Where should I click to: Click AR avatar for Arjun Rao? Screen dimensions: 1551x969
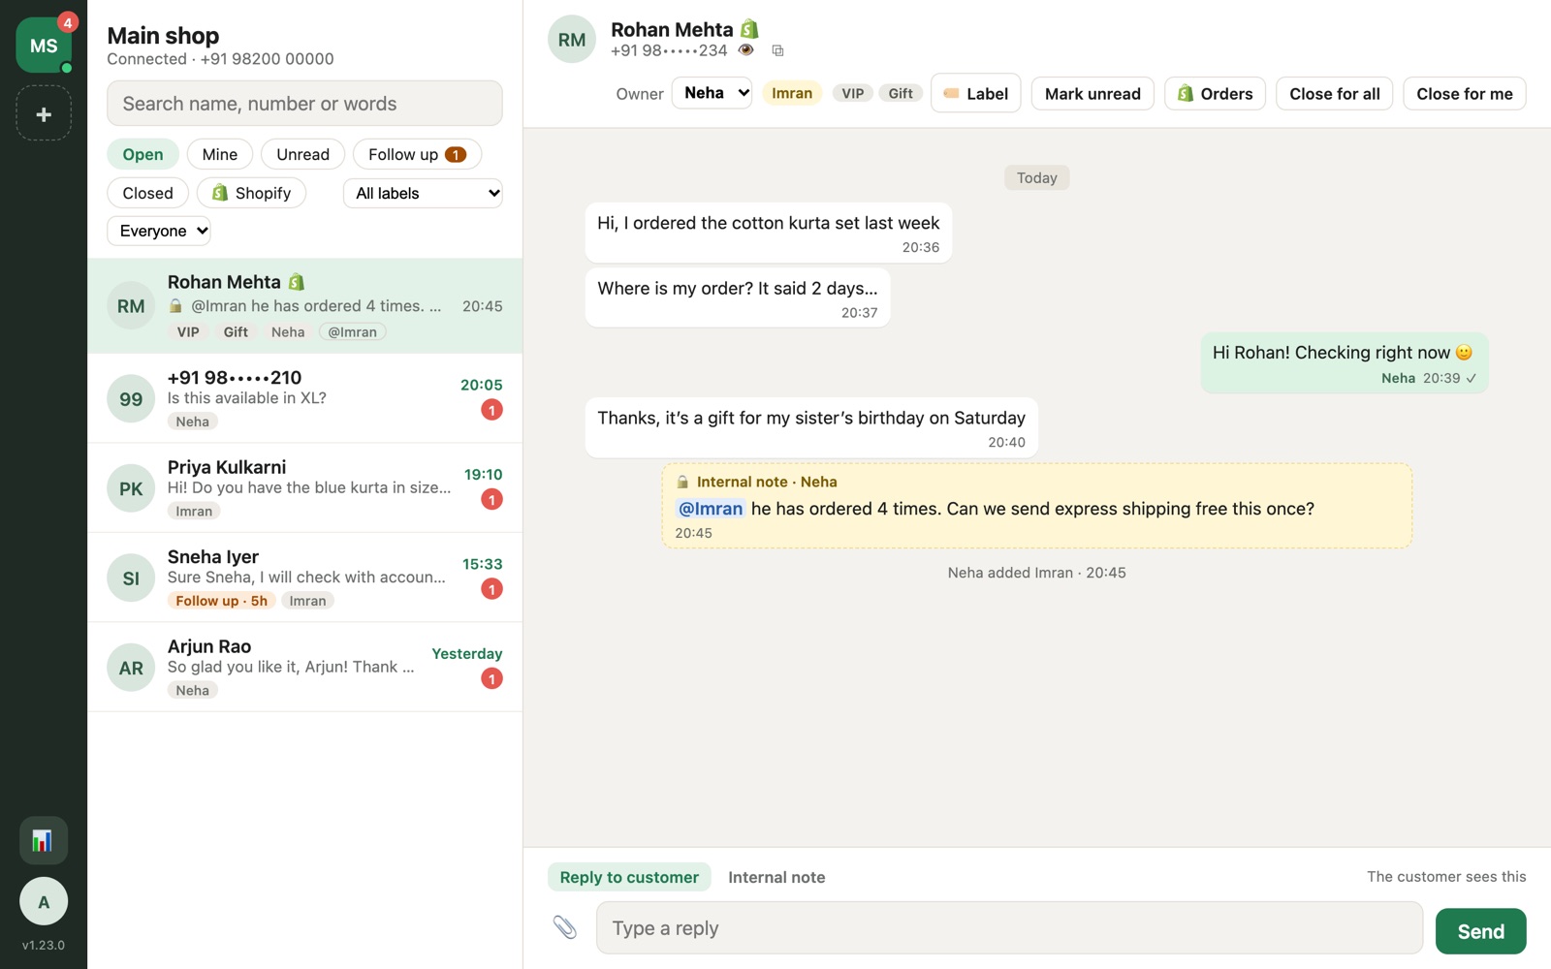(x=131, y=668)
